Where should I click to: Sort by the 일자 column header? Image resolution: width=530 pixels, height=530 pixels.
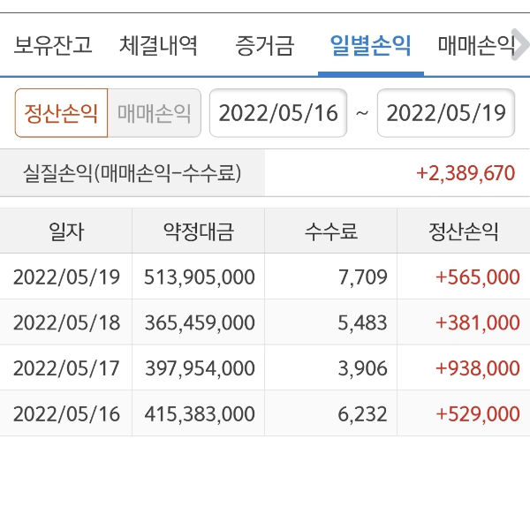pyautogui.click(x=66, y=231)
